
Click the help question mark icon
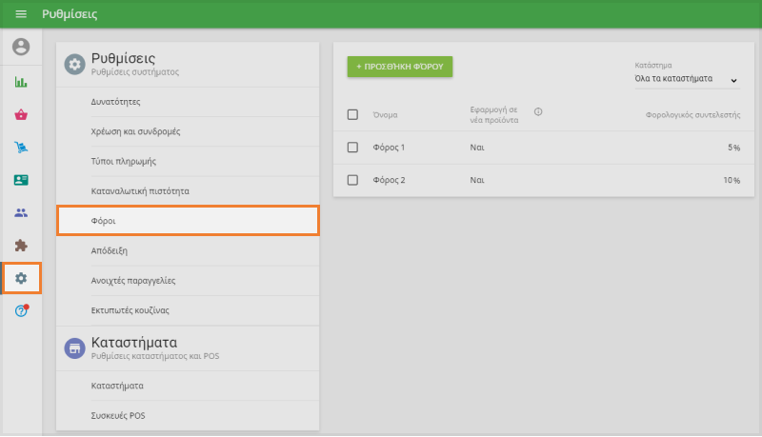pos(21,311)
